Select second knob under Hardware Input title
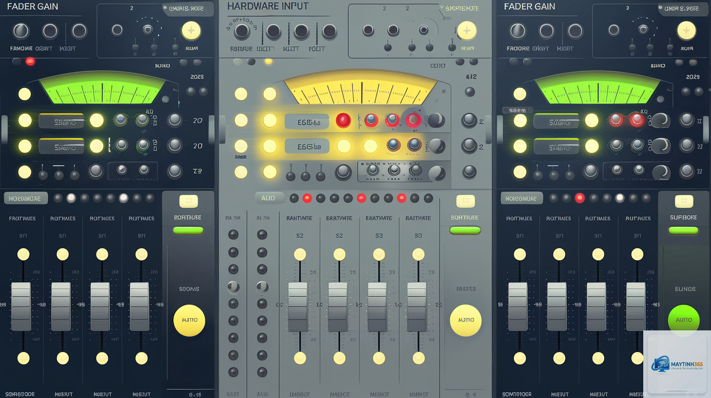The width and height of the screenshot is (711, 398). point(273,32)
